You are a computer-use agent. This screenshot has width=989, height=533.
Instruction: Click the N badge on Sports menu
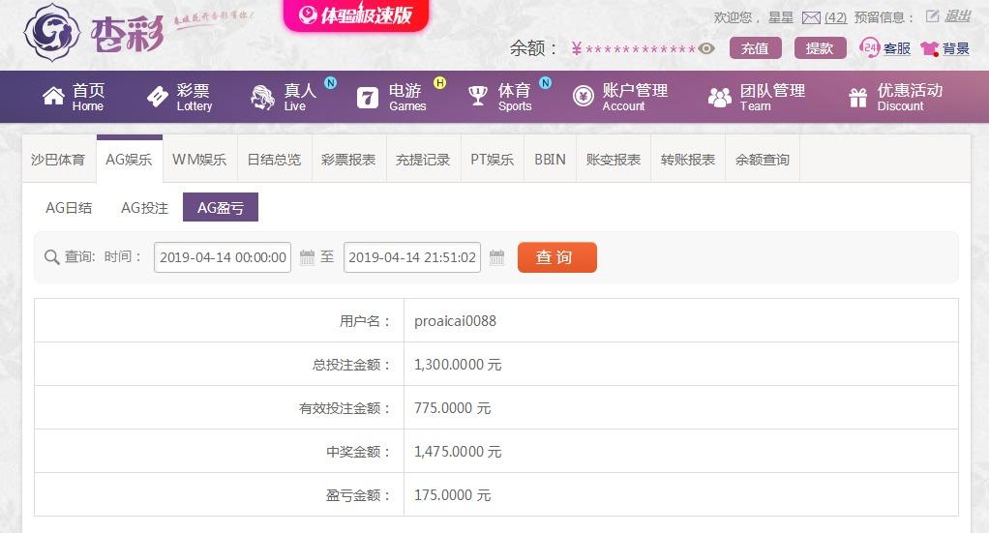click(546, 82)
